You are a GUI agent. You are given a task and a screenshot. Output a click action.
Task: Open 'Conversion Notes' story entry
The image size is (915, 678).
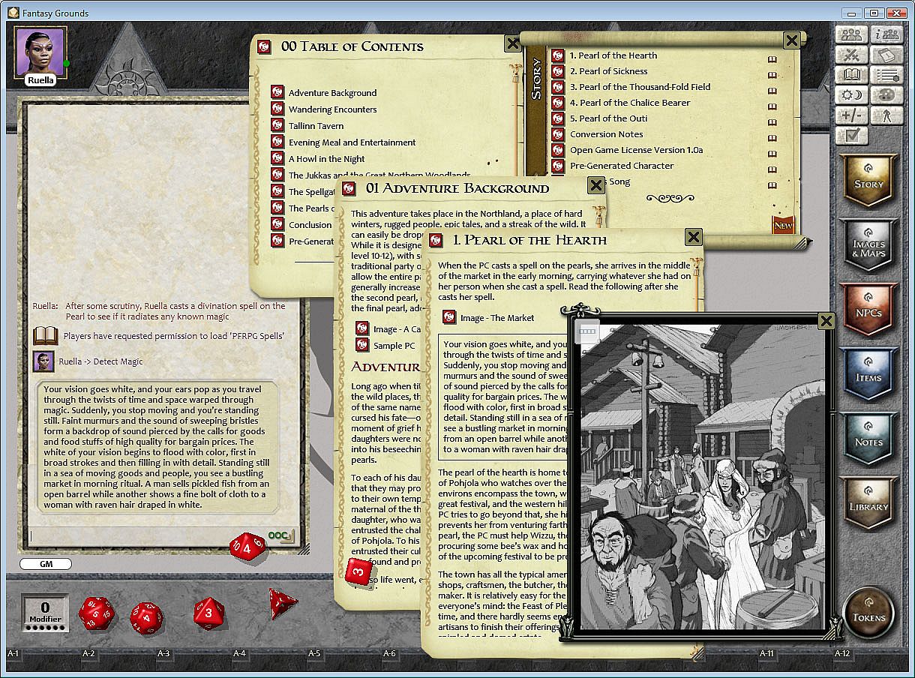click(606, 134)
